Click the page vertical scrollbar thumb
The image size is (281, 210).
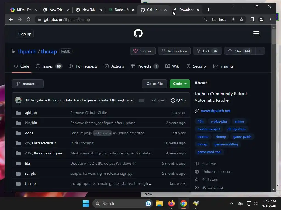pos(274,36)
